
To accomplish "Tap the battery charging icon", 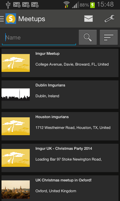I will 92,5.
